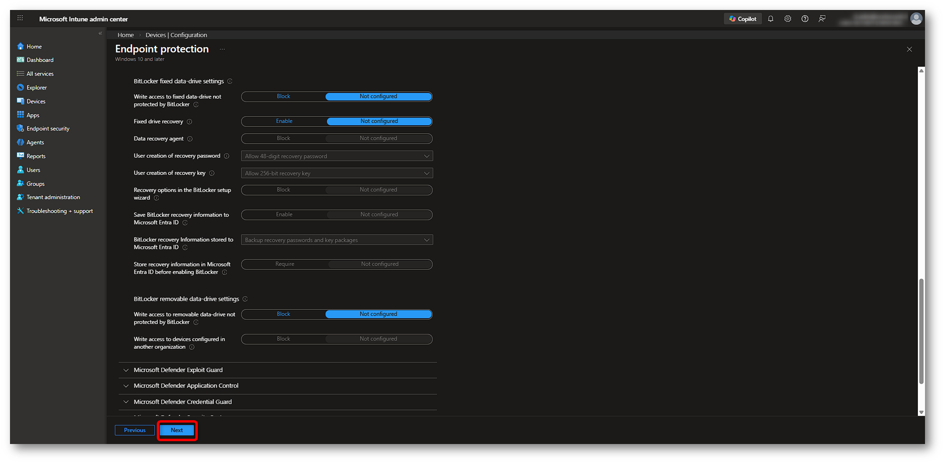Set Recovery options in setup wizard to Block
This screenshot has width=945, height=464.
[283, 190]
